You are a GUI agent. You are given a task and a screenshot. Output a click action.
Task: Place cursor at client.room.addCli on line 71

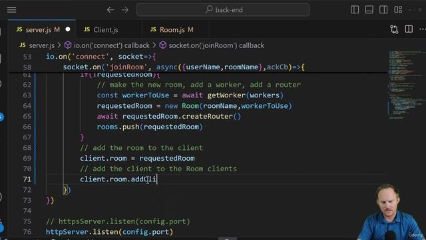pyautogui.click(x=118, y=179)
